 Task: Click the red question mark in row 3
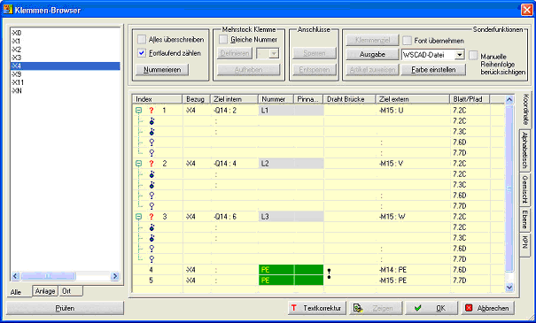[151, 217]
